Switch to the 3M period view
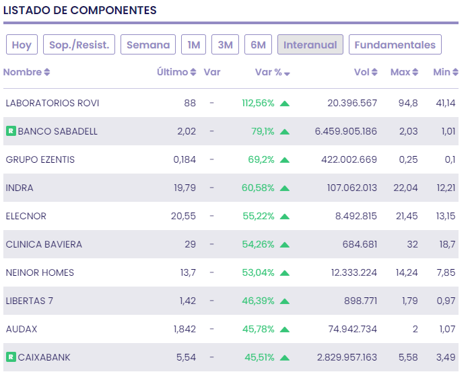 (x=225, y=45)
